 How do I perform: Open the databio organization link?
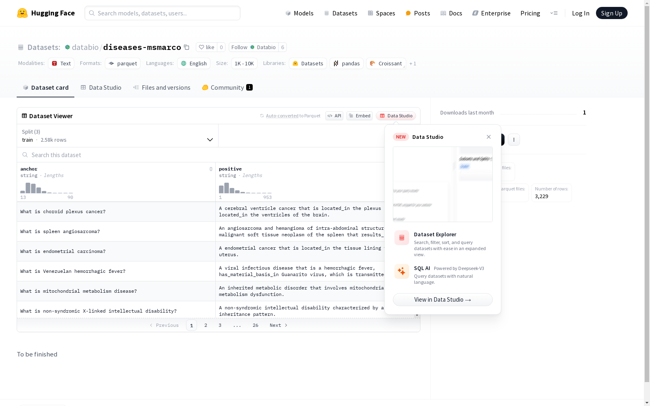[85, 47]
